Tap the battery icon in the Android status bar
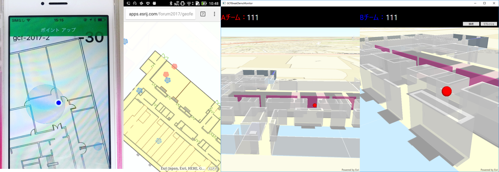Viewport: 499px width, 172px height. (204, 3)
